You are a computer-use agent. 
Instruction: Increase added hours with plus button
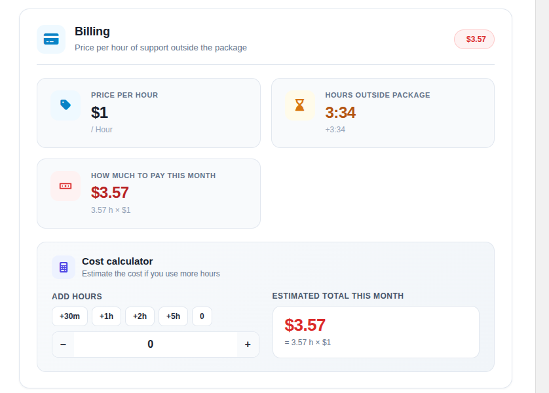point(248,345)
